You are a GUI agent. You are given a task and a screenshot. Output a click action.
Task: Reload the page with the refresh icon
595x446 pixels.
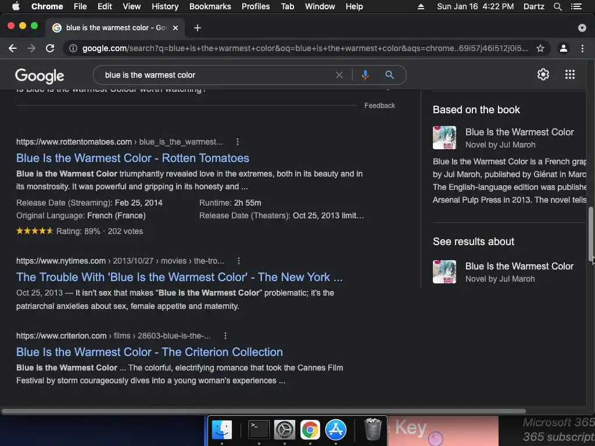coord(50,48)
